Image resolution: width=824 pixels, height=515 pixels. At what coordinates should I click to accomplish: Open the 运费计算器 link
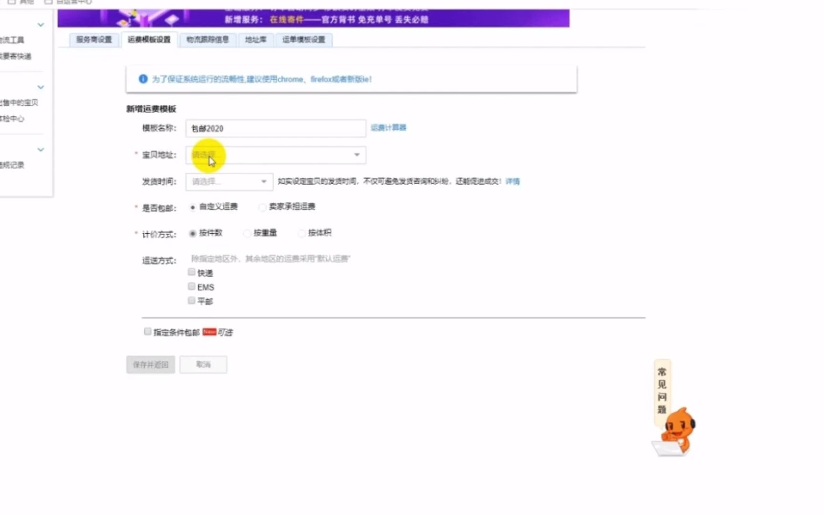point(388,128)
